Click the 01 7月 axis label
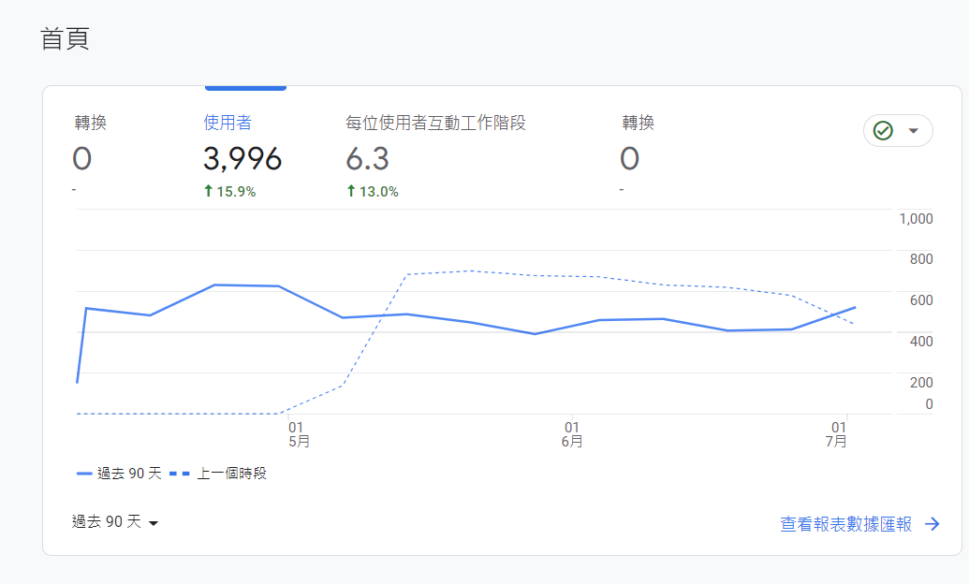The image size is (969, 584). (837, 434)
